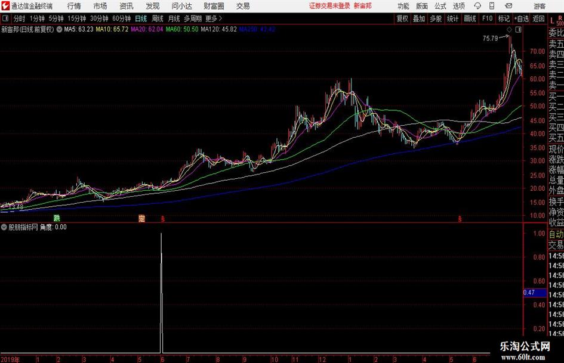Image resolution: width=564 pixels, height=363 pixels.
Task: Click the MA20: 62.04 label
Action: tap(147, 29)
